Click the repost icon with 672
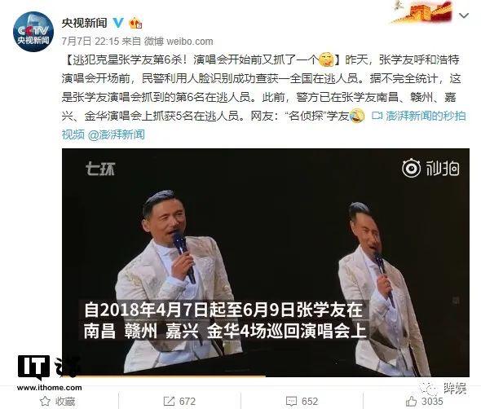Viewport: 481px width, 409px height. 169,401
